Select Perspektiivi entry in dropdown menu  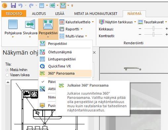coord(65,44)
